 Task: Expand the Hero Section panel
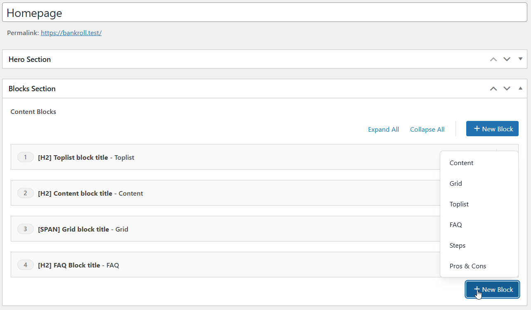(520, 59)
